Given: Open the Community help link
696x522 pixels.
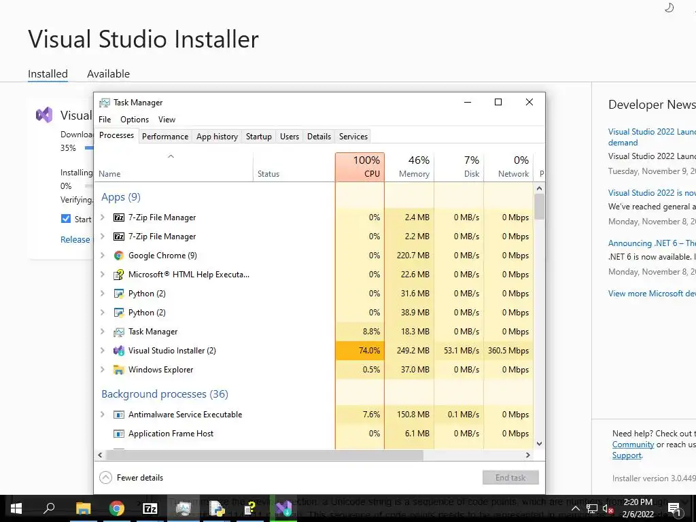Looking at the screenshot, I should pos(633,445).
